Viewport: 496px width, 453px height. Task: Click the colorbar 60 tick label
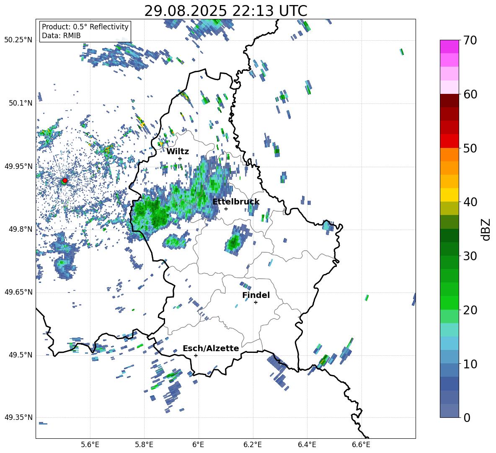pyautogui.click(x=470, y=94)
